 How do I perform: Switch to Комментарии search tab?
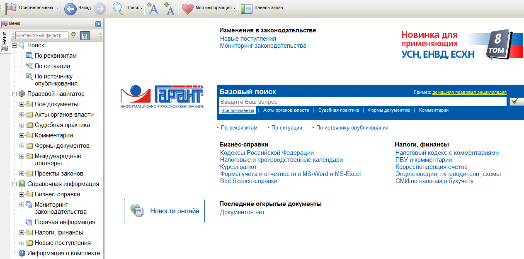434,110
